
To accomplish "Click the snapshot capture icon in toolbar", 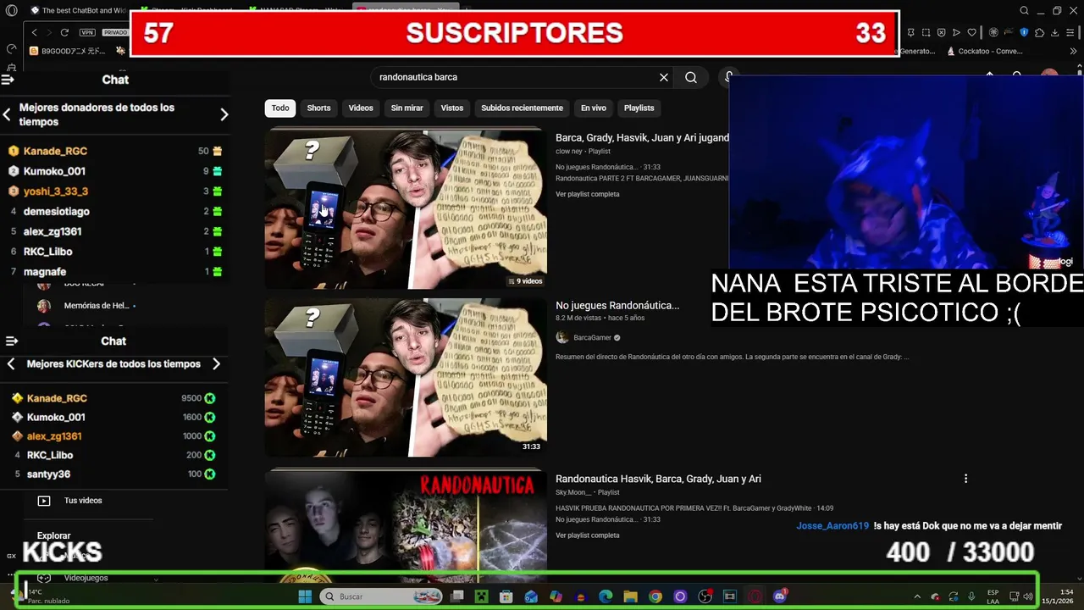I will click(926, 32).
